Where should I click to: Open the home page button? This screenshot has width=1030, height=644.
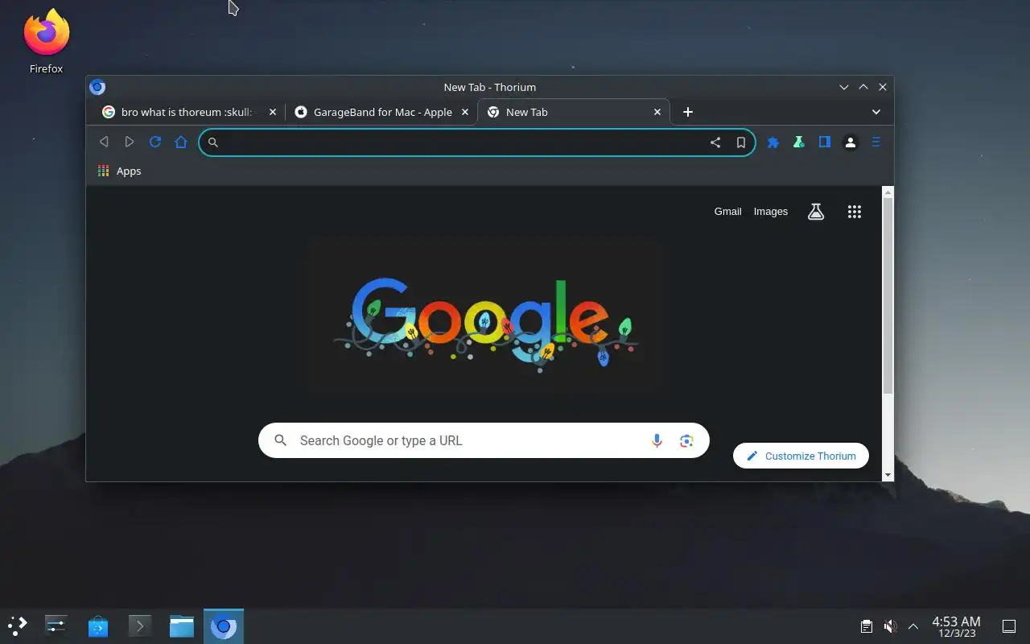click(x=181, y=142)
